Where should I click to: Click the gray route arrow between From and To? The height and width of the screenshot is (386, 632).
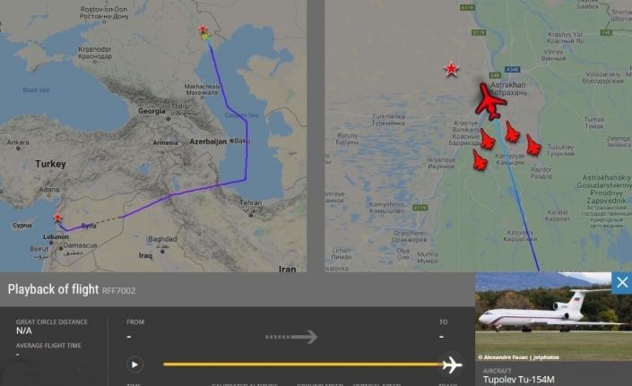click(292, 337)
